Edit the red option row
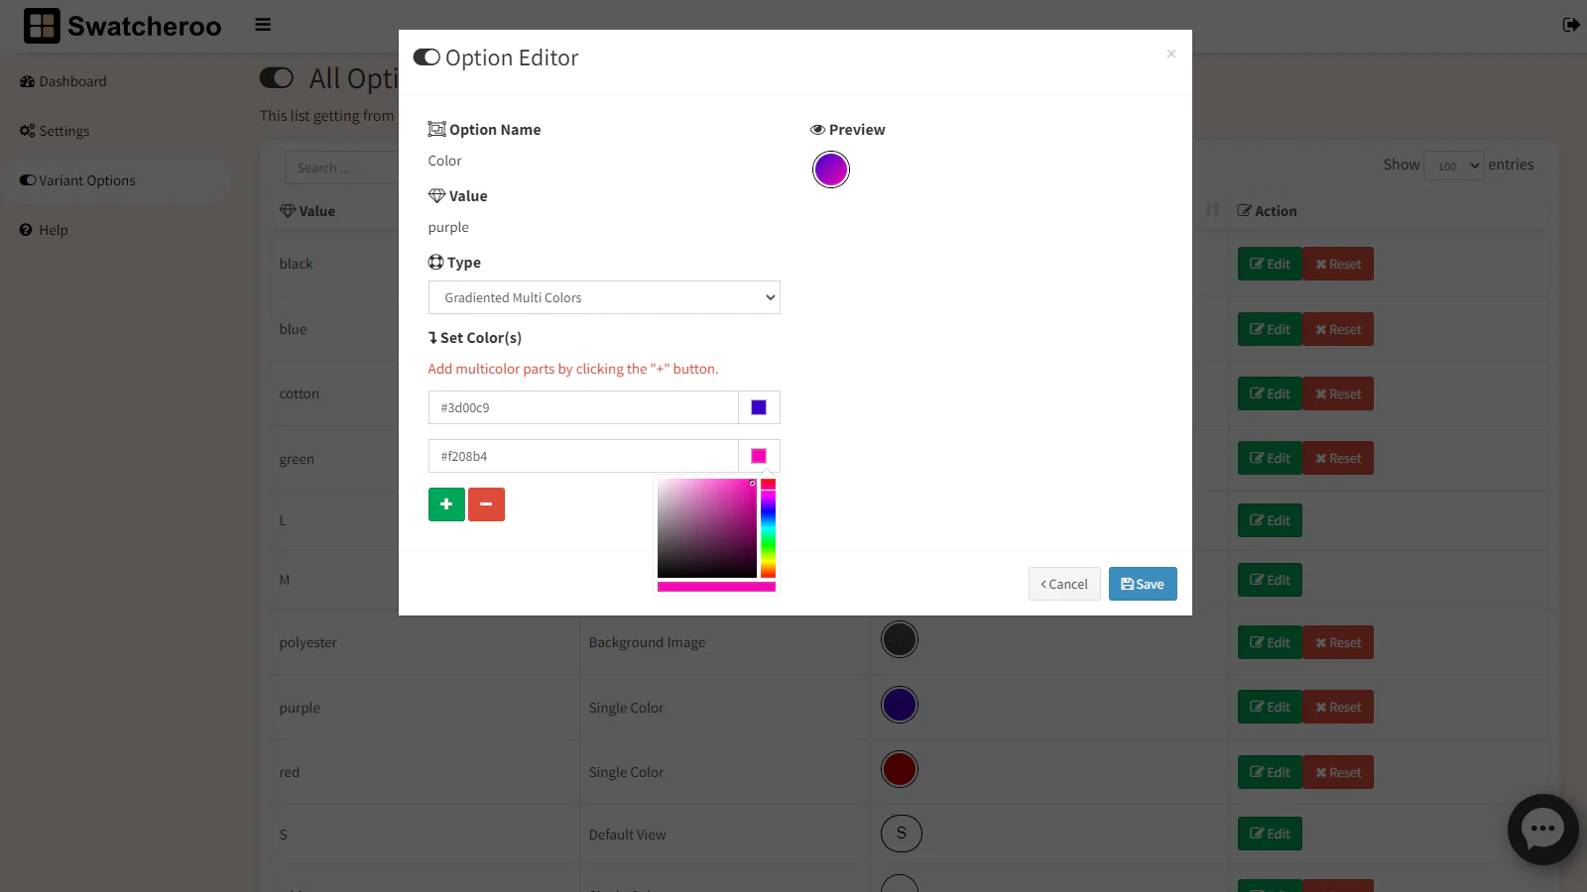1587x892 pixels. [x=1270, y=772]
